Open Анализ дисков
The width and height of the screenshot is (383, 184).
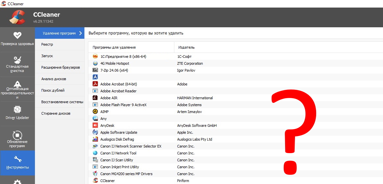tap(60, 79)
